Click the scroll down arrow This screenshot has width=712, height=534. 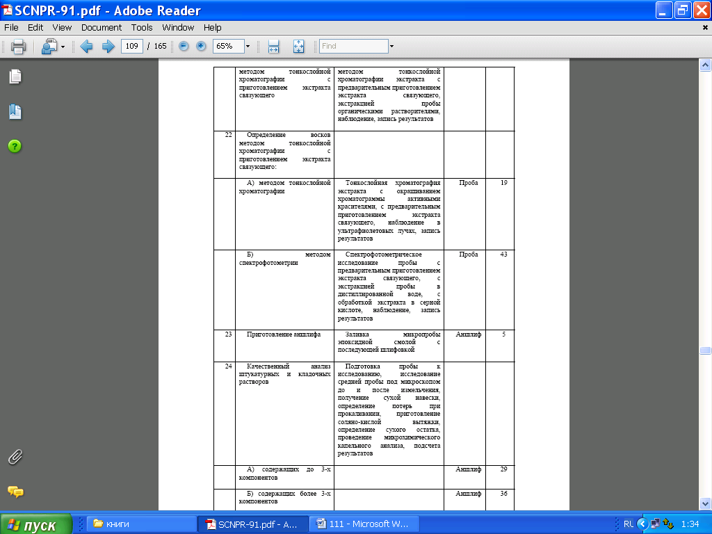pos(705,503)
